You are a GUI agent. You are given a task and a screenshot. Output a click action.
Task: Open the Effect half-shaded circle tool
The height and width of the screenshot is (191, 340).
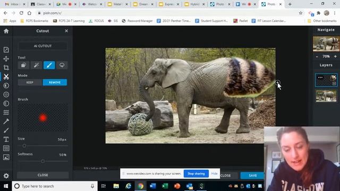(6, 103)
